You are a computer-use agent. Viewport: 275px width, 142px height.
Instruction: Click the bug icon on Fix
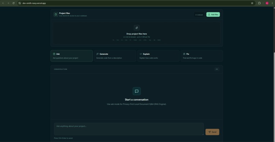click(184, 54)
